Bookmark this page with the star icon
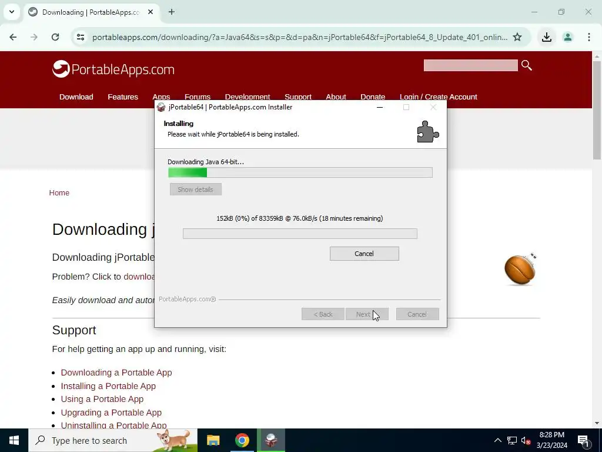602x452 pixels. 517,37
